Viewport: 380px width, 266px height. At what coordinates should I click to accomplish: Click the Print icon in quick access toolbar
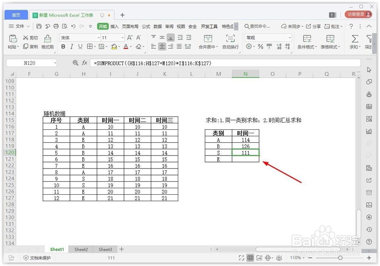pyautogui.click(x=56, y=26)
